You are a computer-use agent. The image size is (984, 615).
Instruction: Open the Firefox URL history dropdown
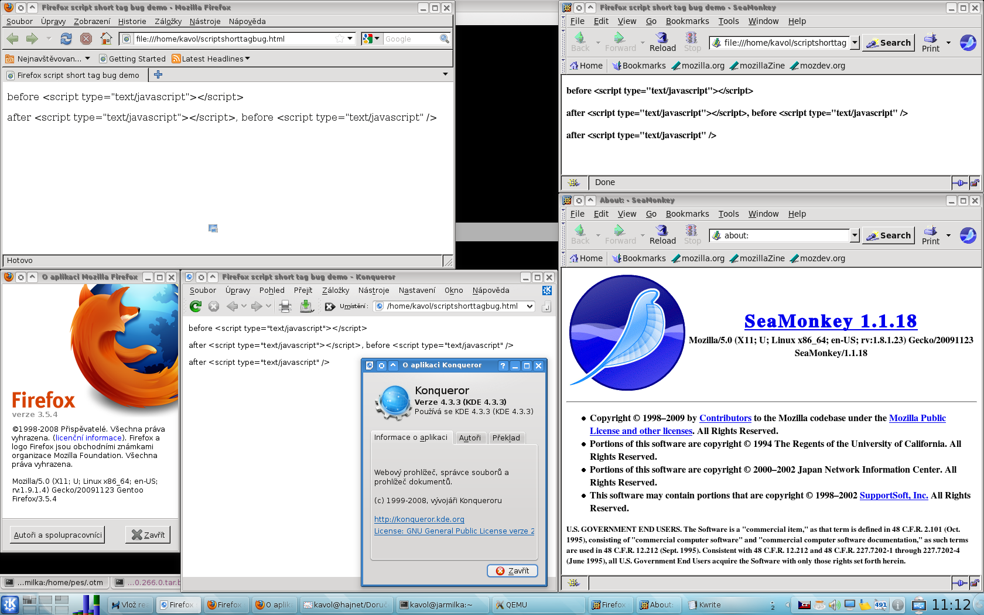tap(350, 39)
